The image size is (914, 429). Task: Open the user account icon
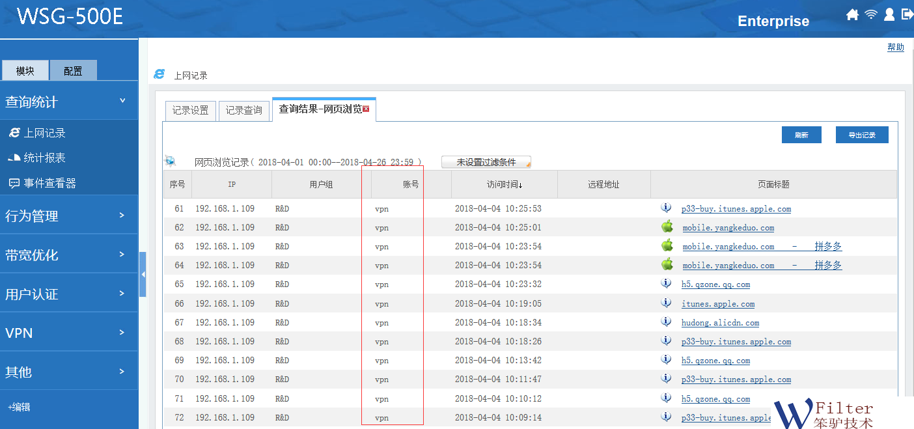[x=889, y=15]
